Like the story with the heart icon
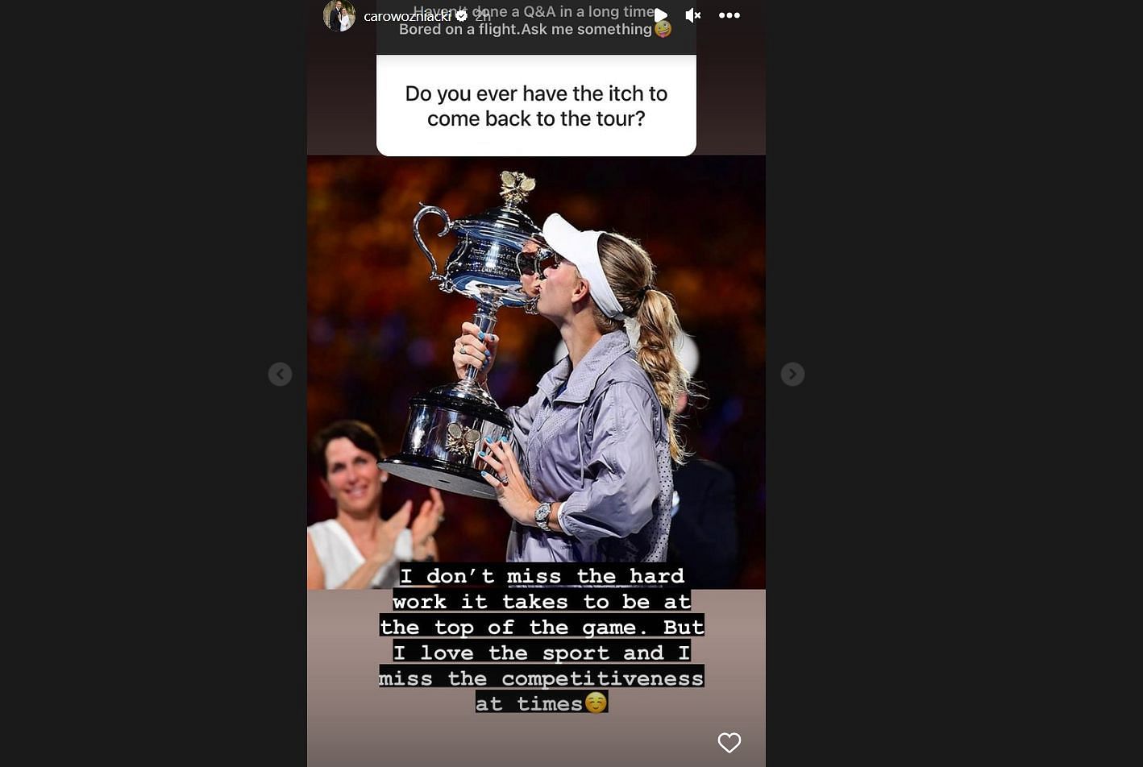1143x767 pixels. coord(729,743)
